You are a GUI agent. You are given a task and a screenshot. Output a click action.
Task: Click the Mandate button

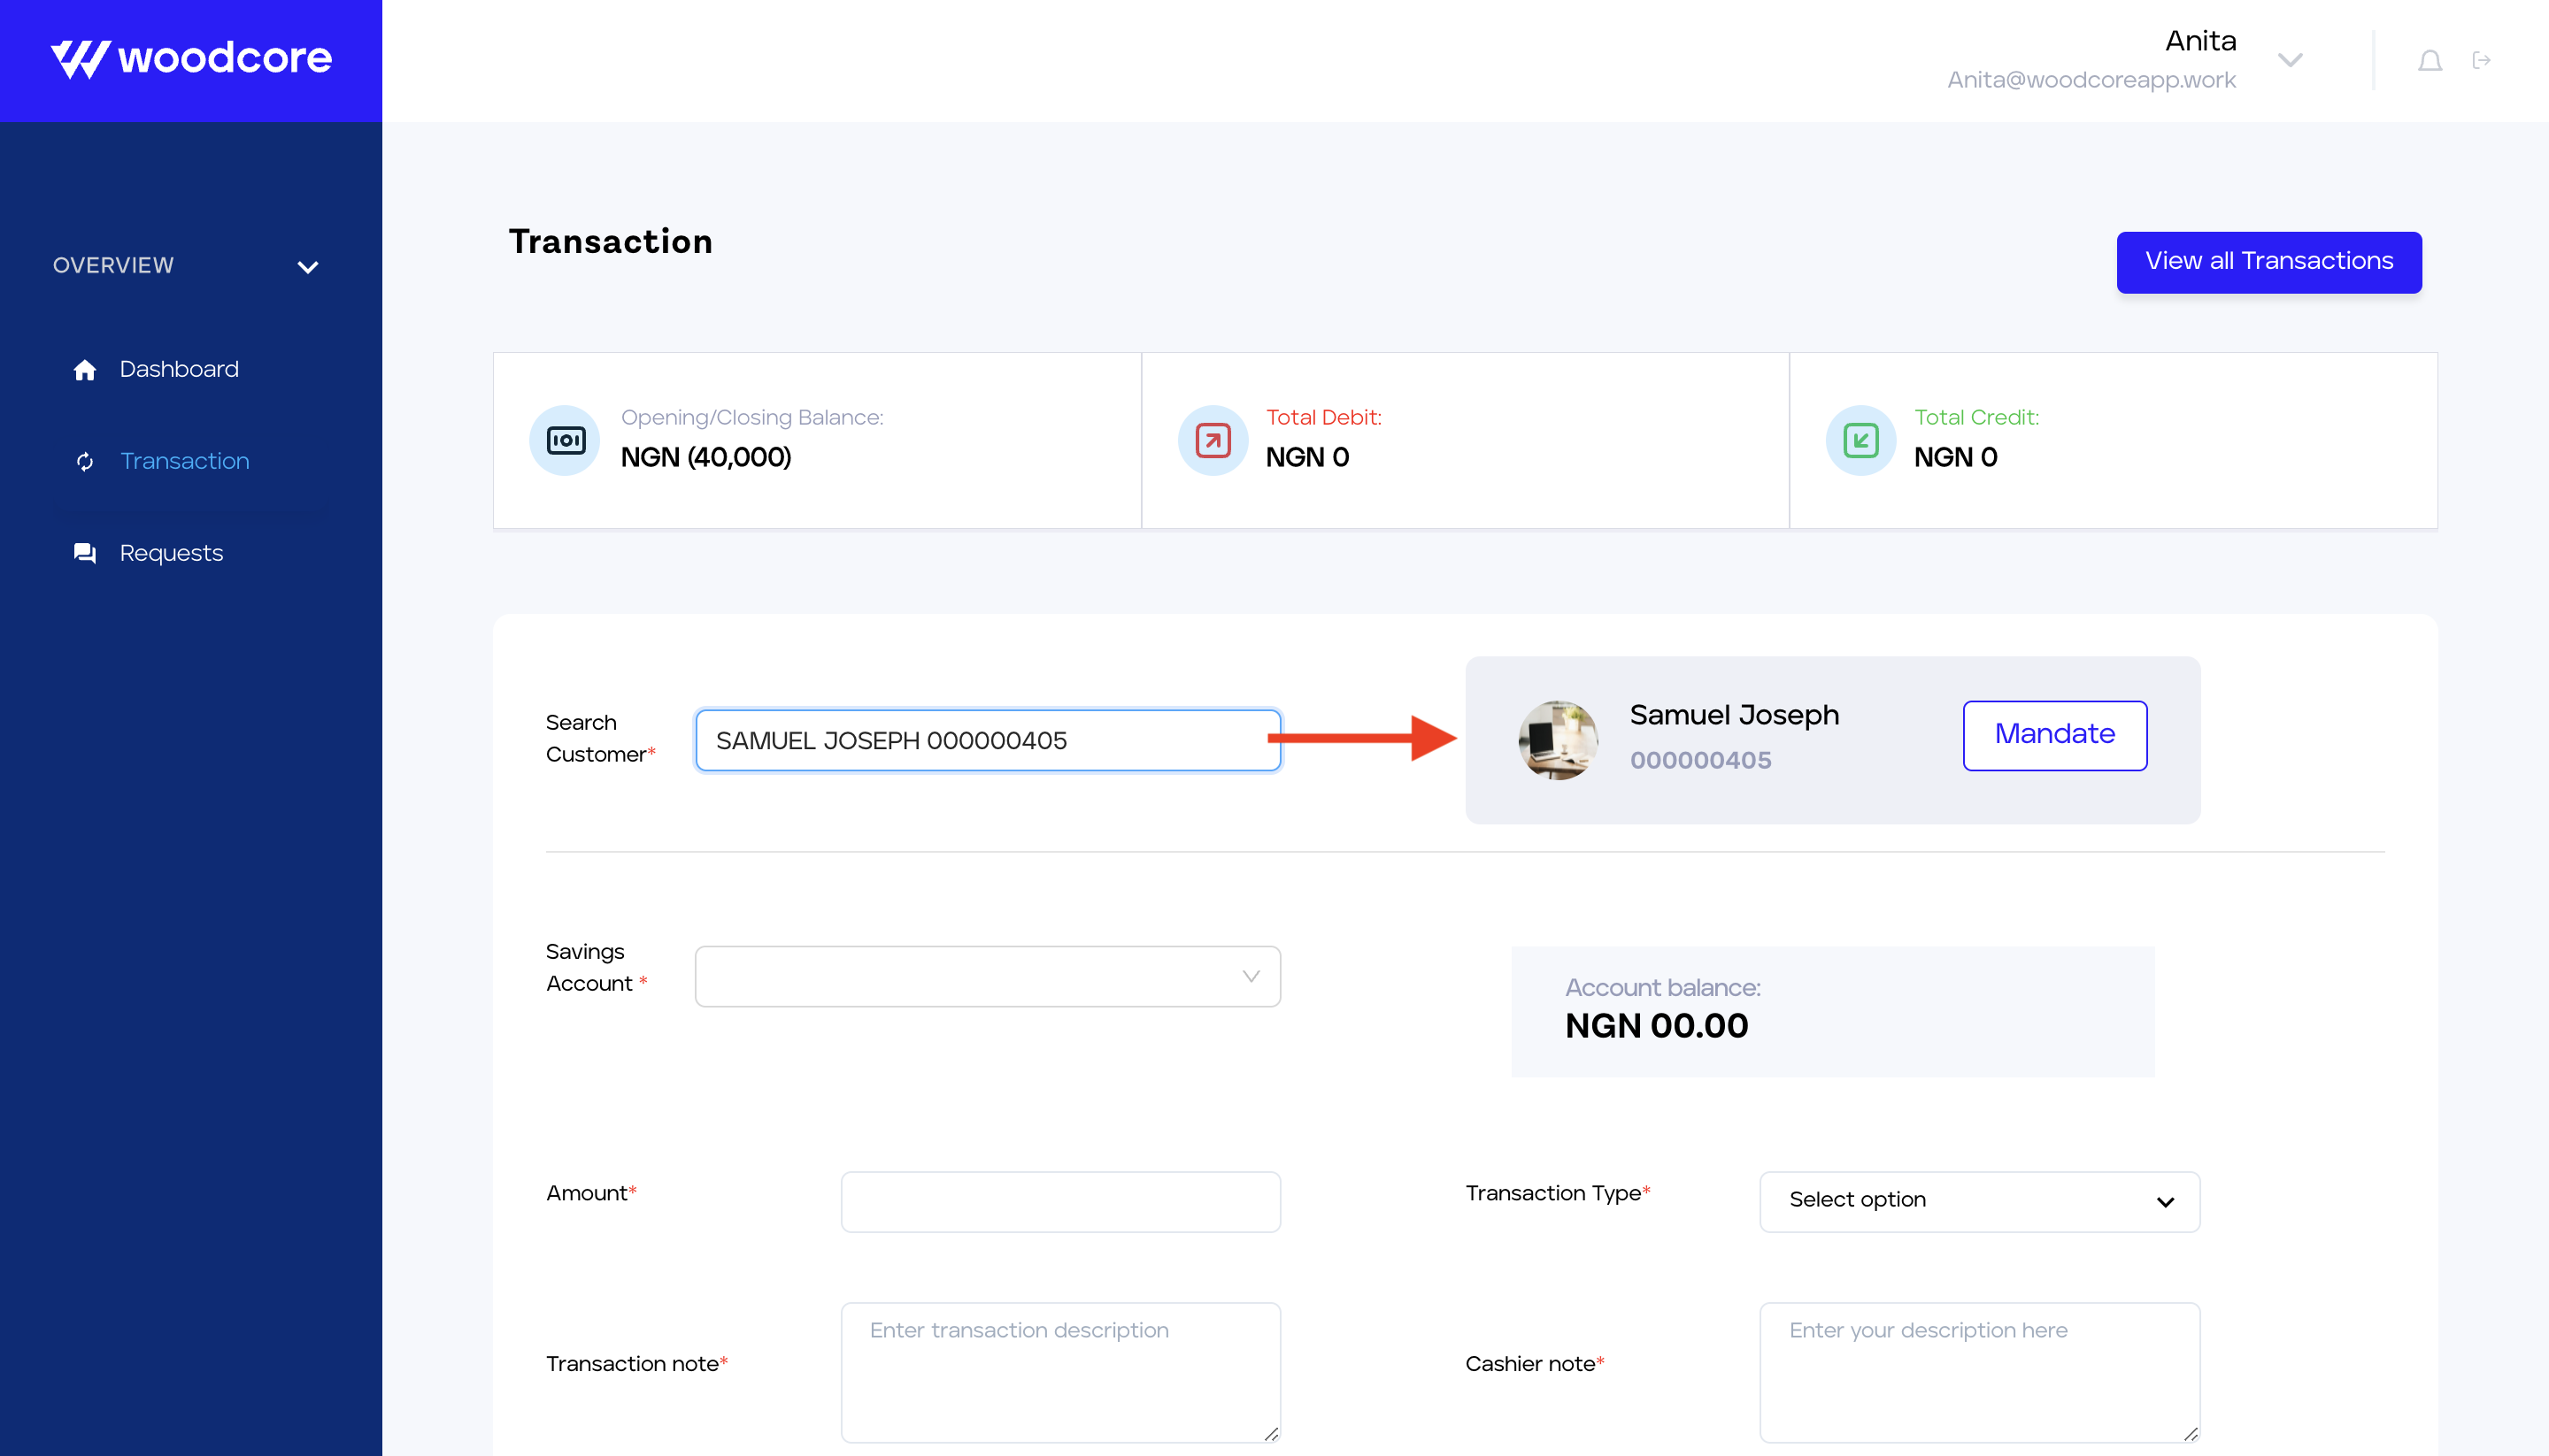pos(2054,735)
